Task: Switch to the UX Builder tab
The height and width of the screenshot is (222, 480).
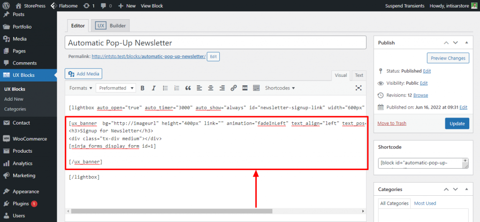Action: (x=110, y=26)
